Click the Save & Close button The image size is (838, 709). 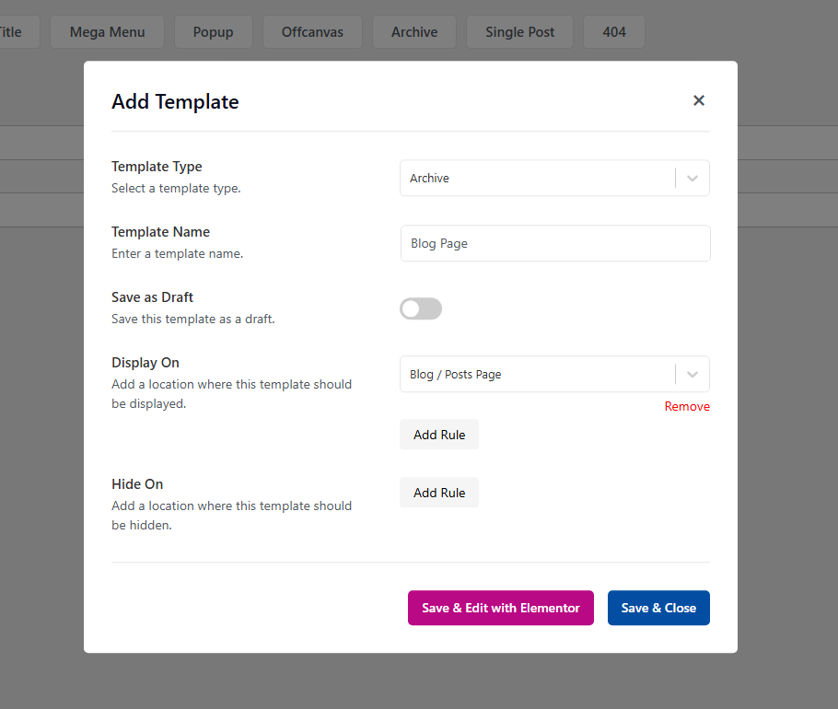tap(658, 608)
